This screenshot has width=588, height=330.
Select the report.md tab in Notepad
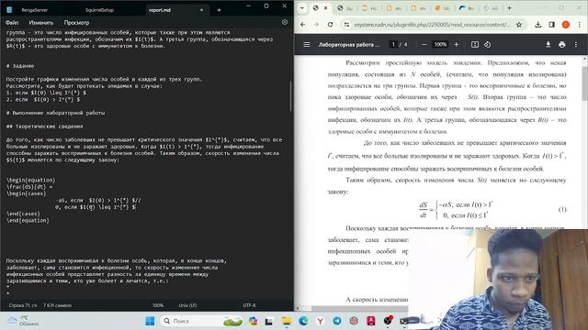pos(160,10)
